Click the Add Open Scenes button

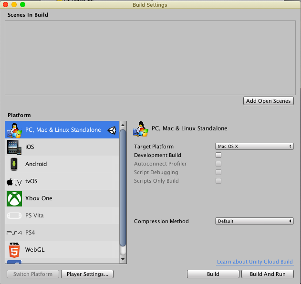coord(269,101)
